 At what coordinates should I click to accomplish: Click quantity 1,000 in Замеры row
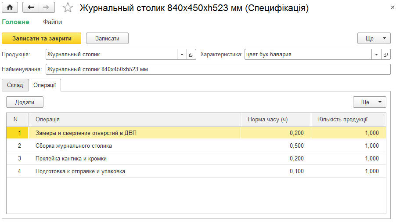click(x=349, y=133)
